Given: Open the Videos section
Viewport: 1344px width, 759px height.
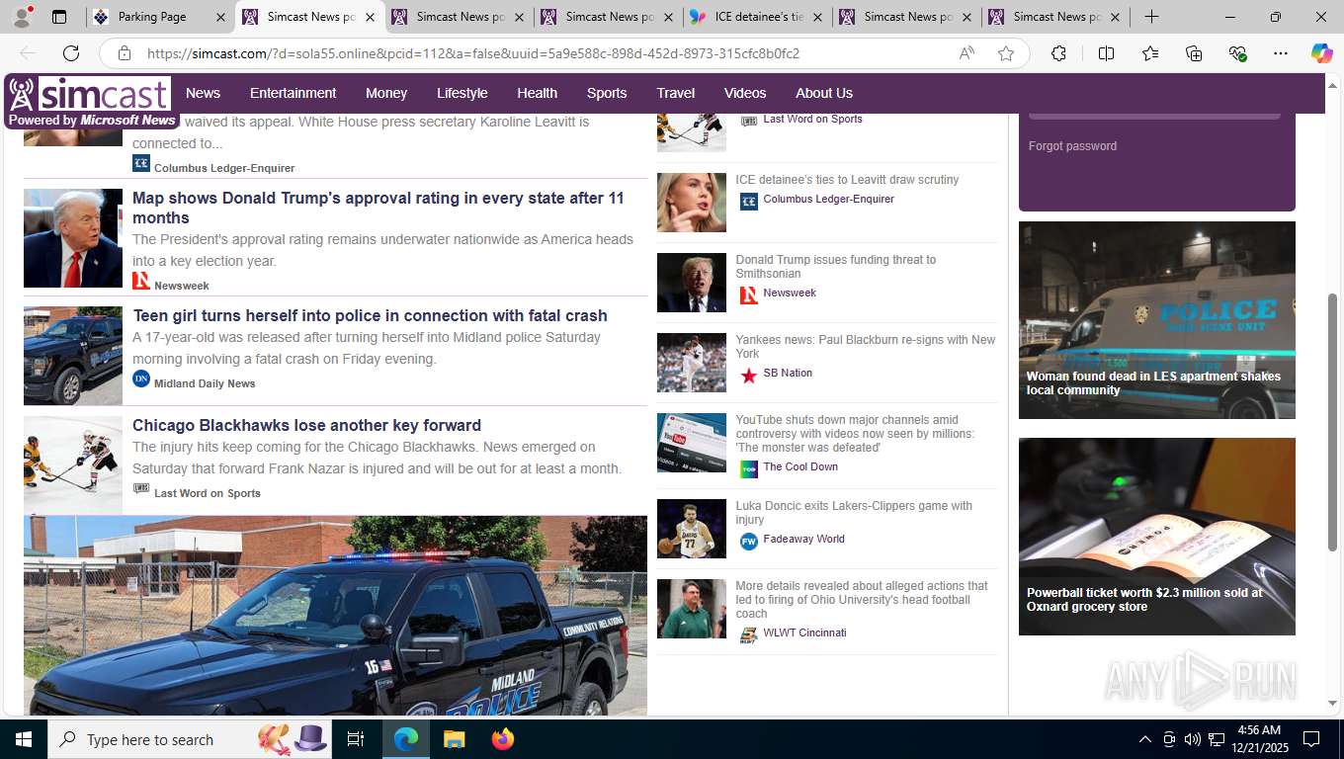Looking at the screenshot, I should coord(745,93).
